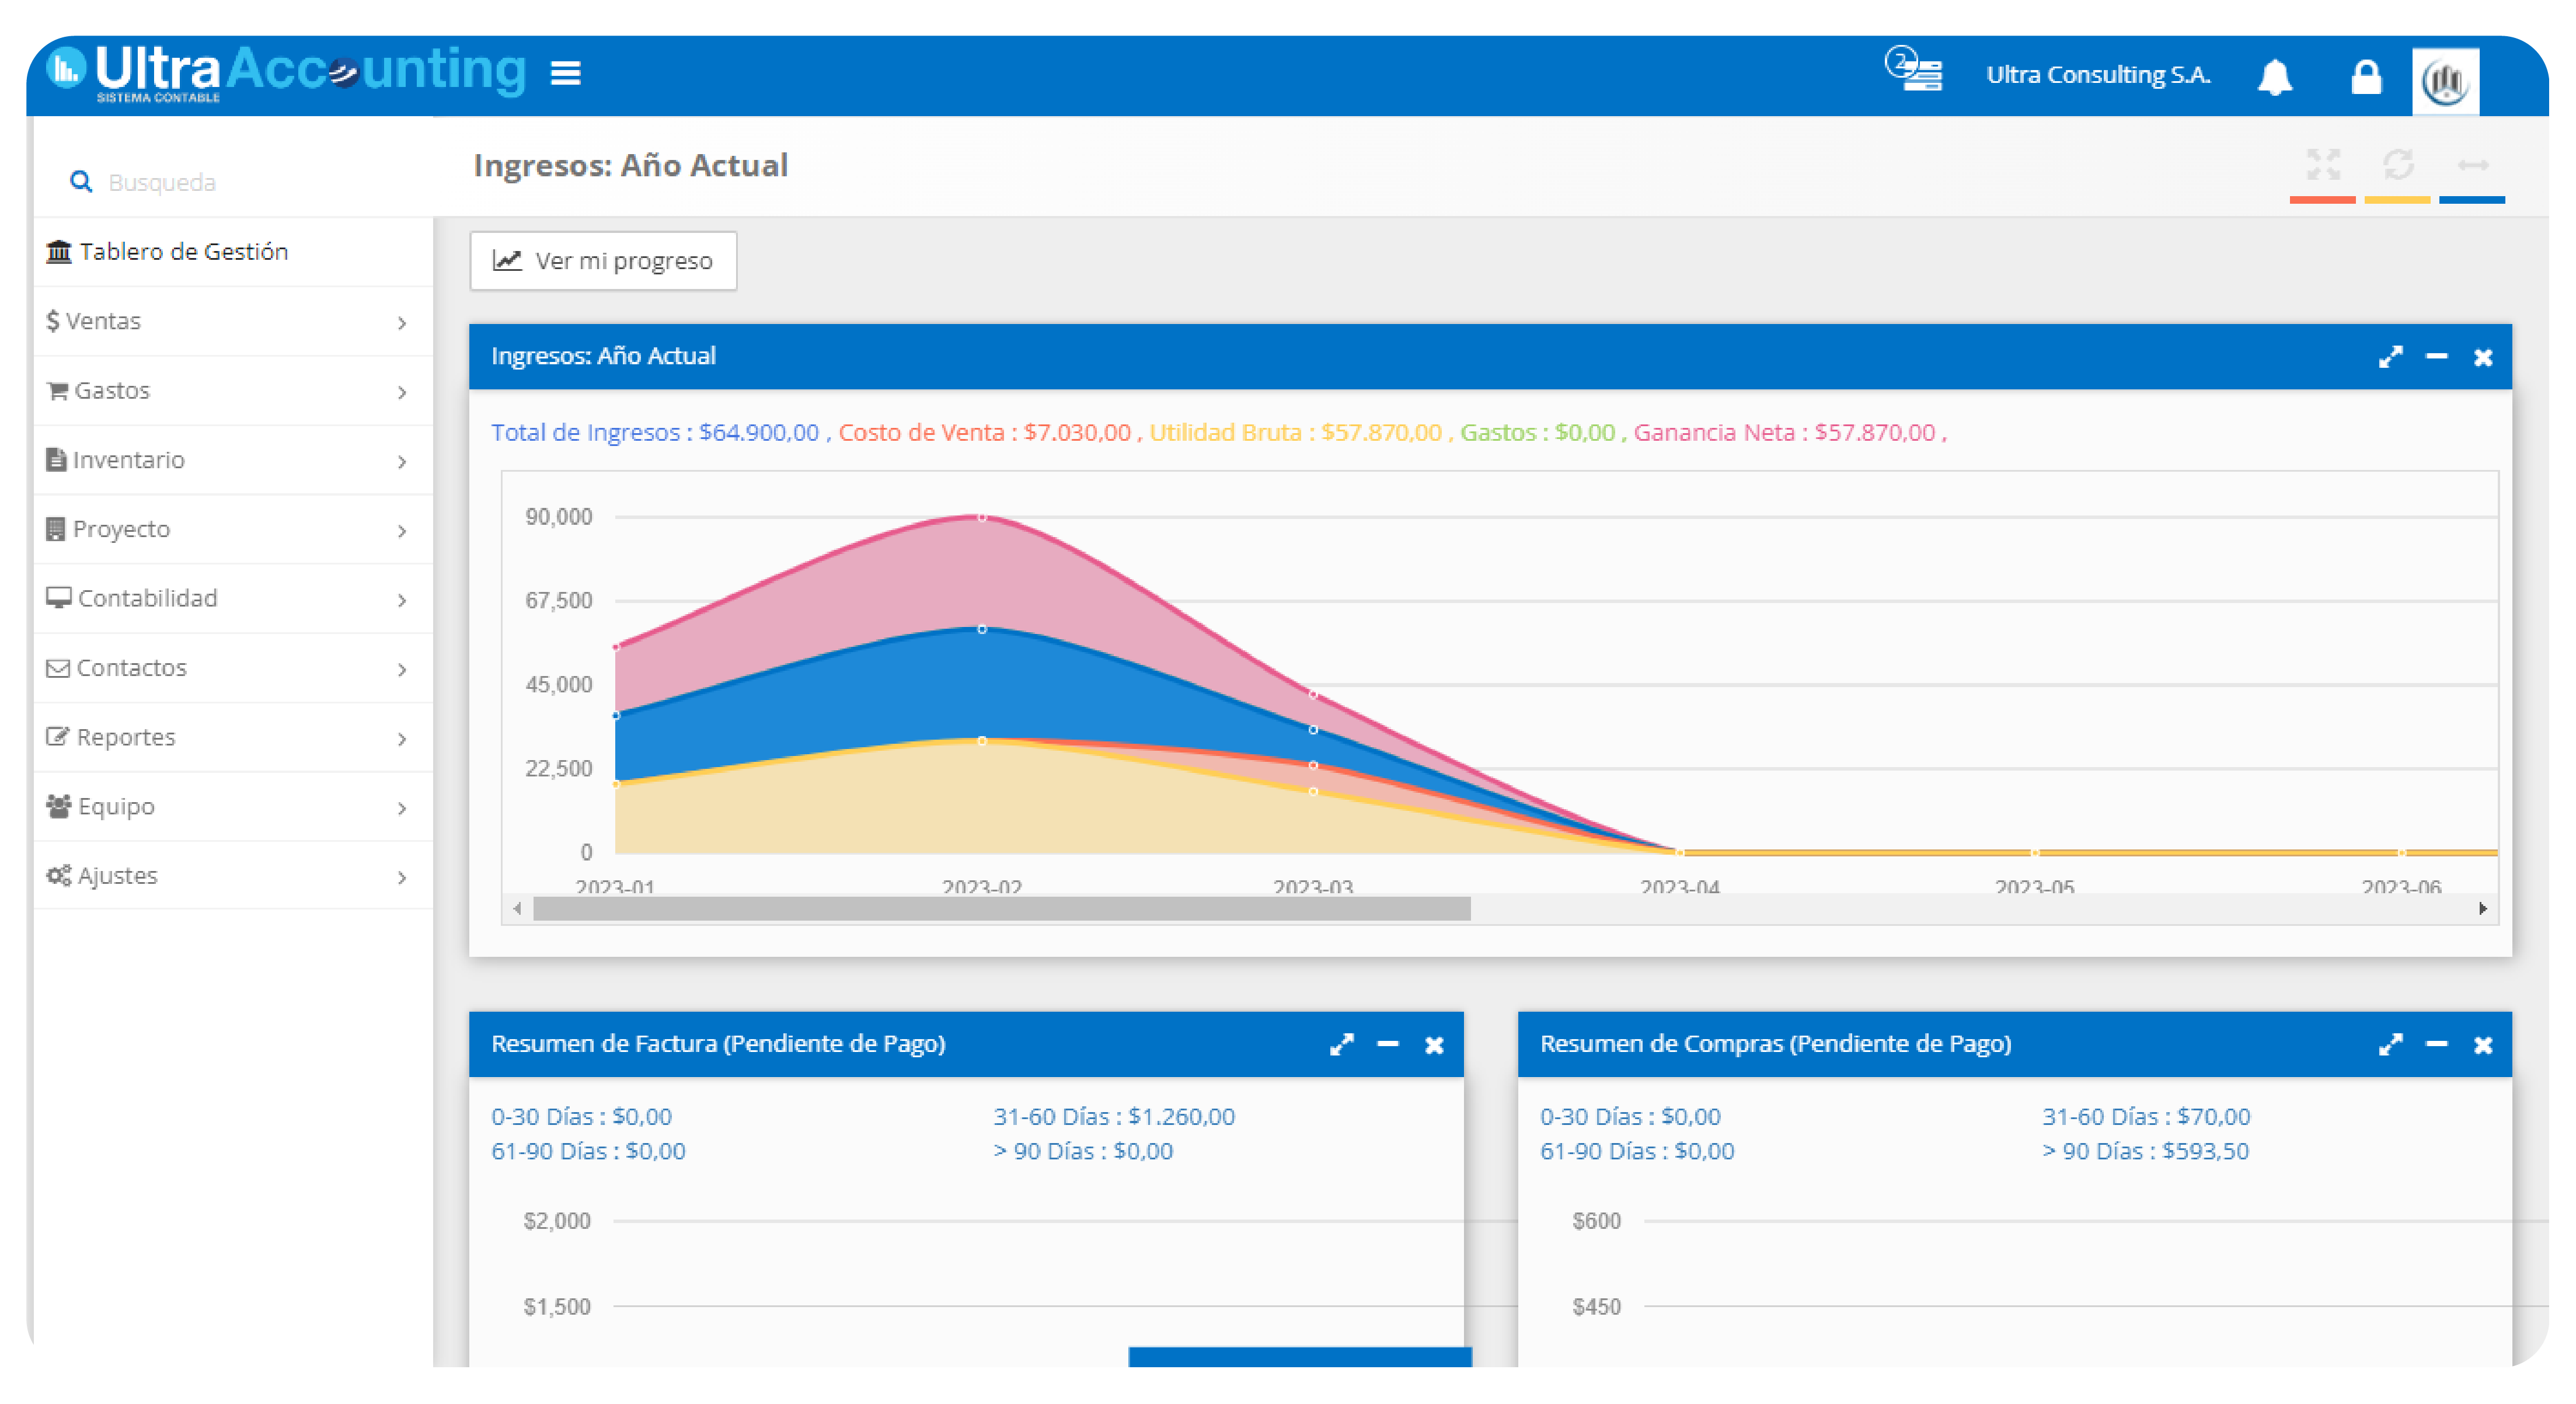Expand the Inventario menu chevron
The width and height of the screenshot is (2576, 1404).
click(x=401, y=461)
